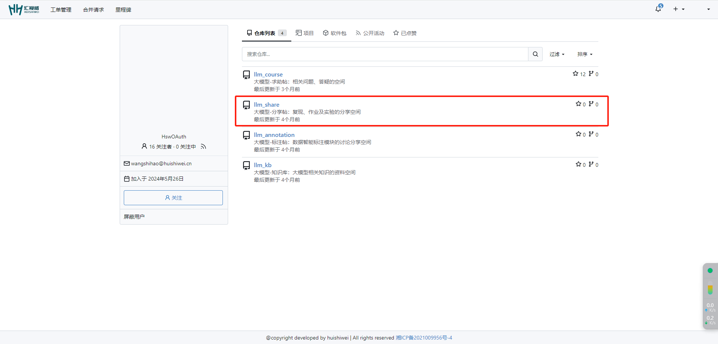Open the llm_share repository link
Image resolution: width=718 pixels, height=344 pixels.
[267, 104]
